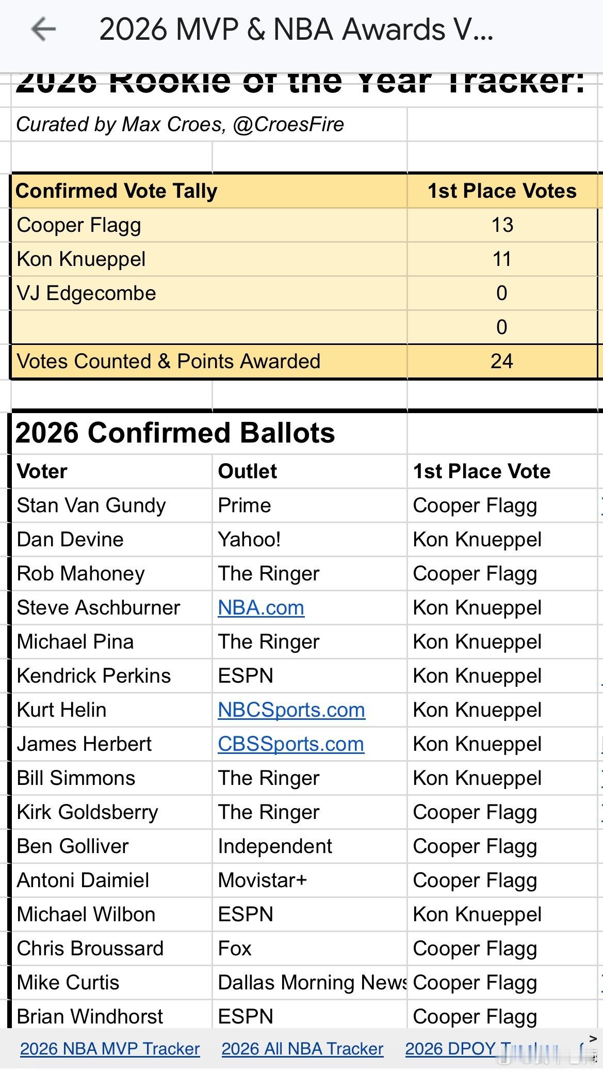The image size is (603, 1071).
Task: Visit the CBSSports.com link
Action: (x=291, y=744)
